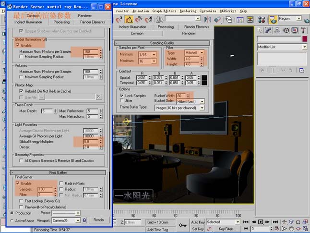Click Go to End playback icon
Screen dimensions: 310x233
(x=275, y=222)
